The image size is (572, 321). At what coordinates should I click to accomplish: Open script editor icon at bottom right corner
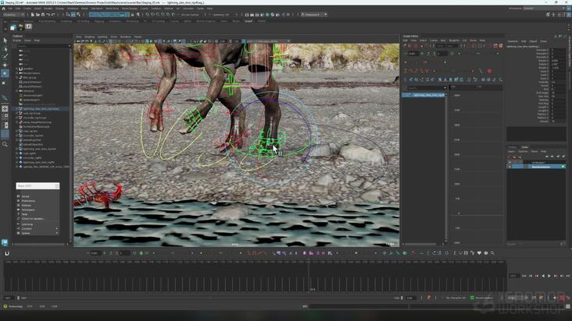point(568,306)
